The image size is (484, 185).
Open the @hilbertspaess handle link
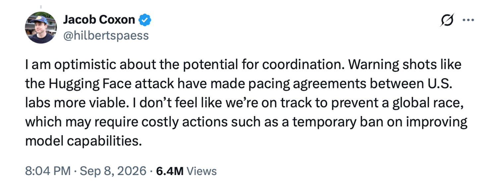pos(106,35)
